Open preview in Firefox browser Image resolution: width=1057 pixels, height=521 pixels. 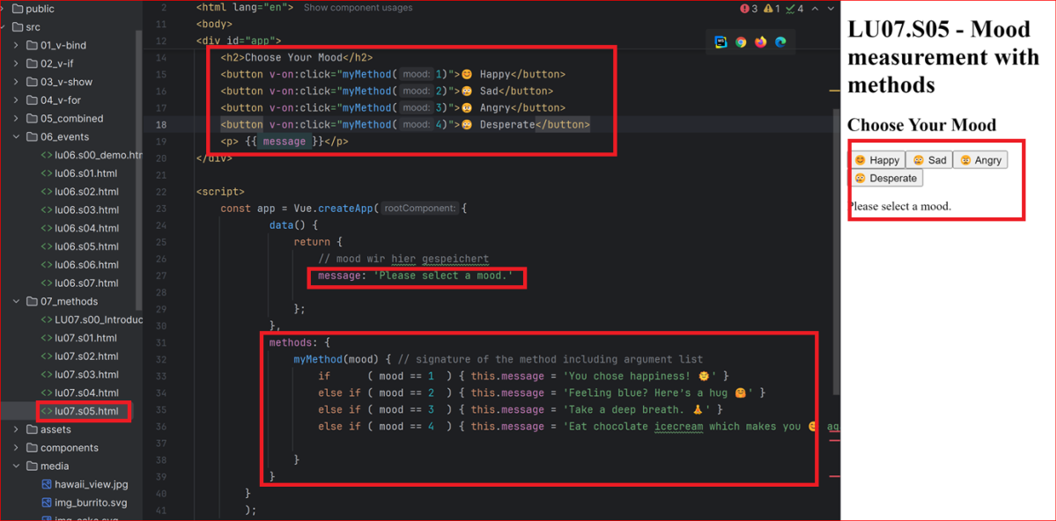point(760,41)
